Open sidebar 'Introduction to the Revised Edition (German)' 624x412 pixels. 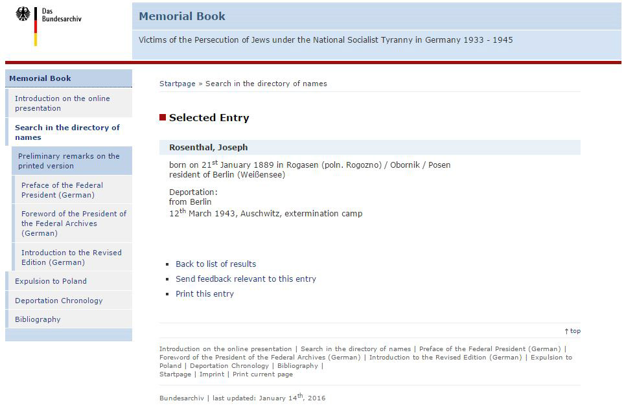(72, 257)
